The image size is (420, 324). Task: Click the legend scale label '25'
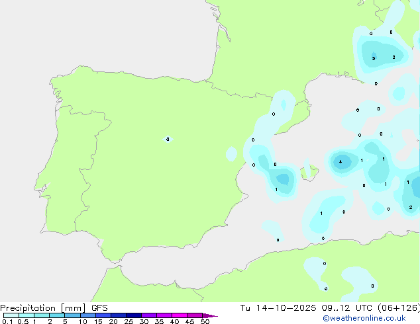click(129, 321)
